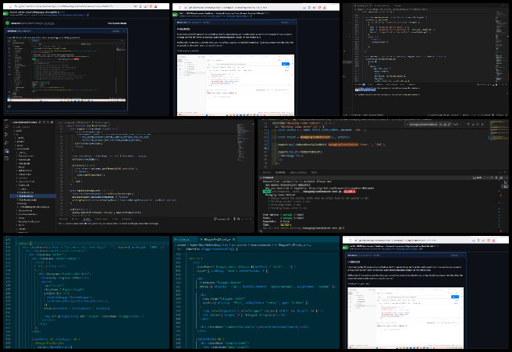Open Extensions view with the blue badge
Image resolution: width=512 pixels, height=352 pixels.
6,150
